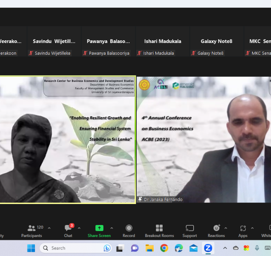This screenshot has width=271, height=256.
Task: Open the Participants panel
Action: pyautogui.click(x=32, y=231)
